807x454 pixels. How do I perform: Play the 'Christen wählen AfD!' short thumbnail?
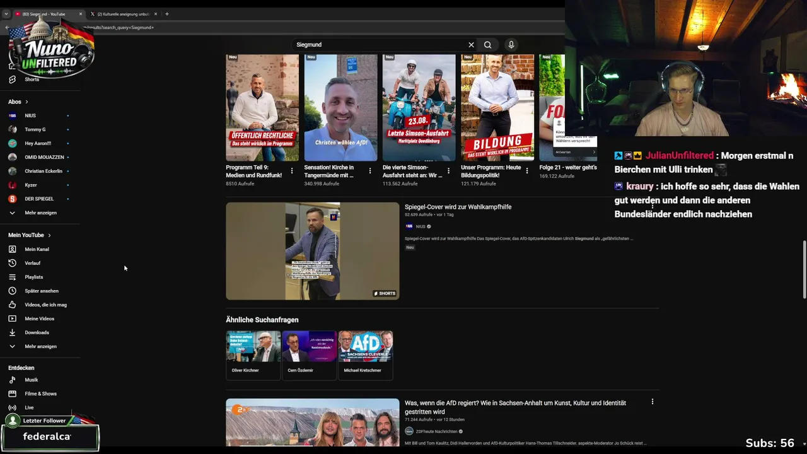tap(340, 108)
